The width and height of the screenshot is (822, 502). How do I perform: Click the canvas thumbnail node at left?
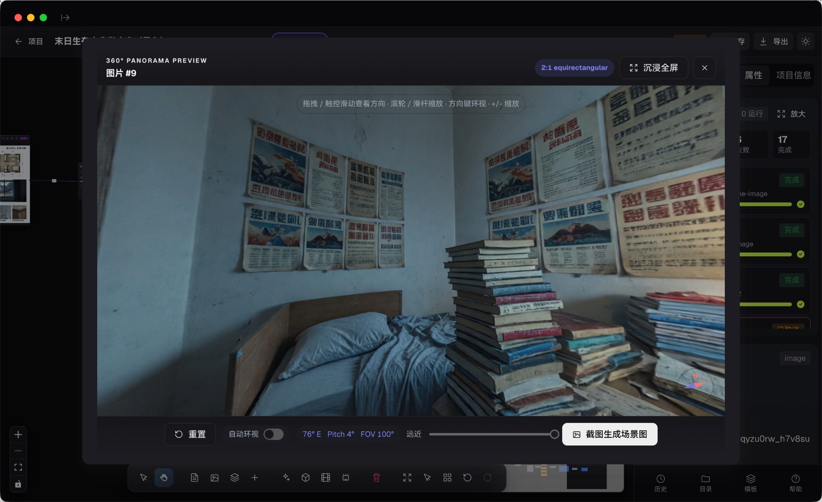[x=15, y=179]
